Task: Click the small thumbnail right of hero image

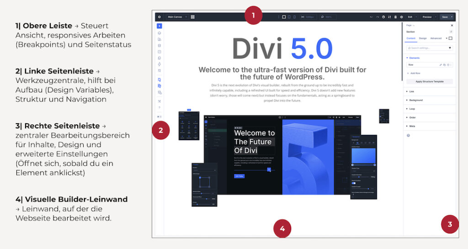Action: [384, 116]
